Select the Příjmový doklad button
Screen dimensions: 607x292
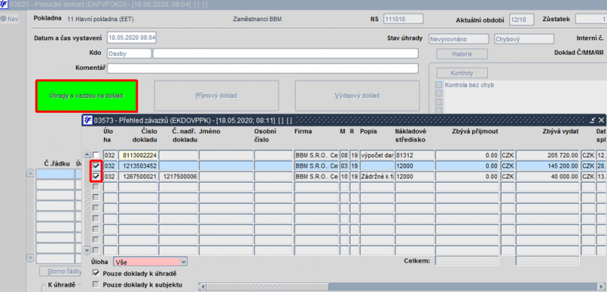click(x=216, y=96)
